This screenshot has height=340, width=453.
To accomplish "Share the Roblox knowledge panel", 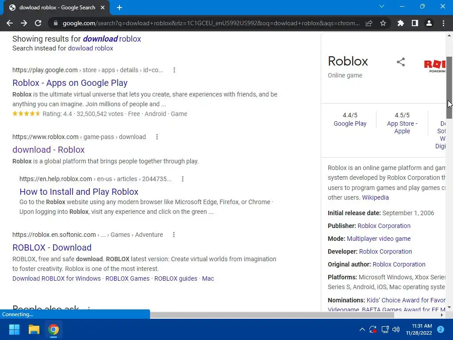I will click(x=401, y=62).
